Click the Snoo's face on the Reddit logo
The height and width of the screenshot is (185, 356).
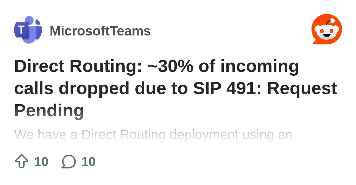[x=326, y=32]
